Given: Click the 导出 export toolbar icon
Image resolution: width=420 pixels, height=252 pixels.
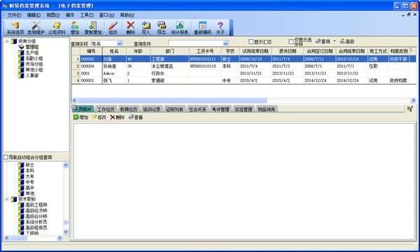Looking at the screenshot, I should (161, 28).
